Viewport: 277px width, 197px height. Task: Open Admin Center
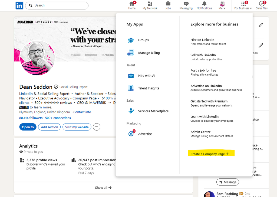coord(212,134)
